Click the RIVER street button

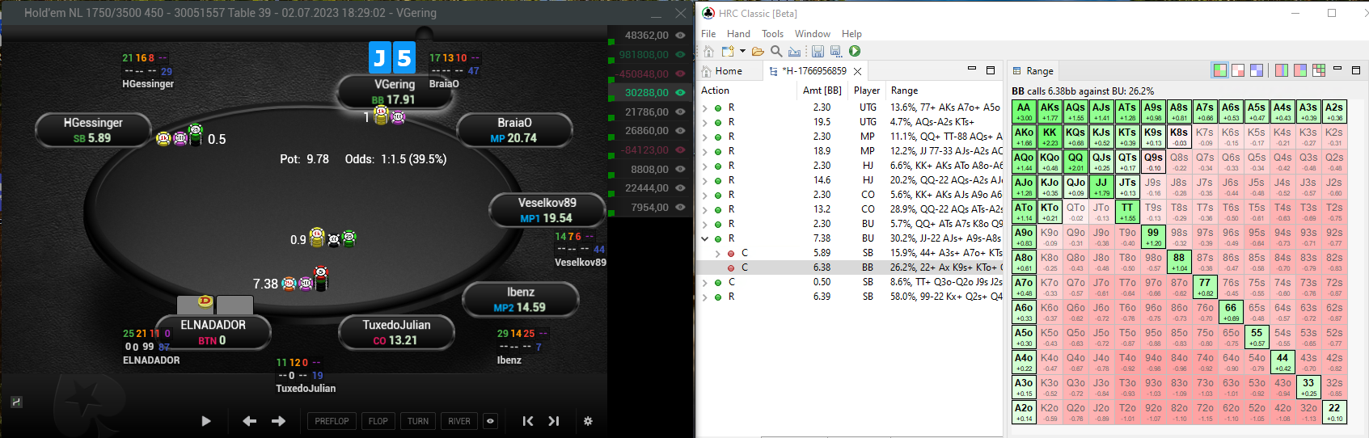pos(459,421)
